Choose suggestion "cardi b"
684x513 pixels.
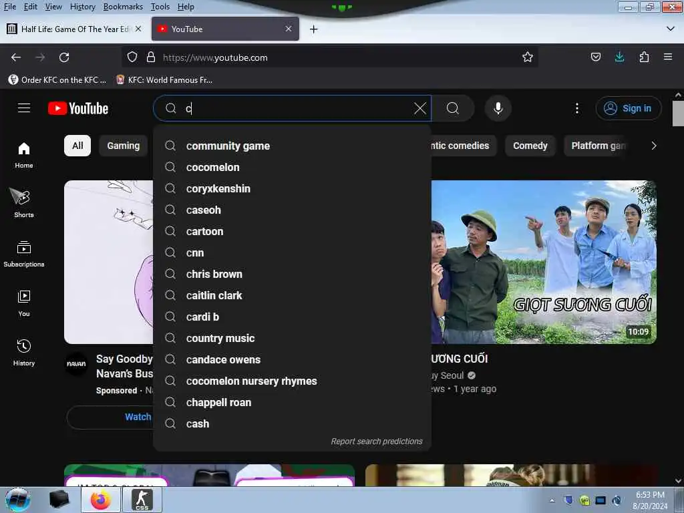[292, 317]
